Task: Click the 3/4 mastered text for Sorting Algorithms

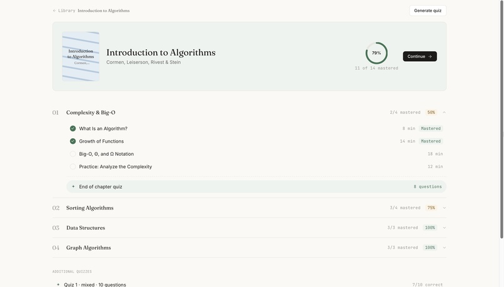Action: pos(405,208)
